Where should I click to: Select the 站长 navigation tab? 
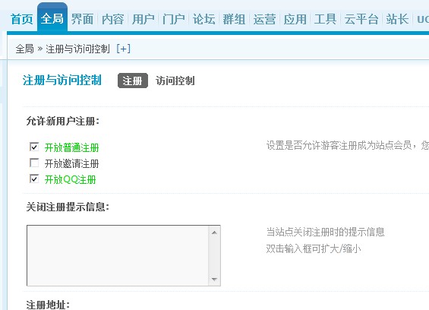tap(397, 19)
